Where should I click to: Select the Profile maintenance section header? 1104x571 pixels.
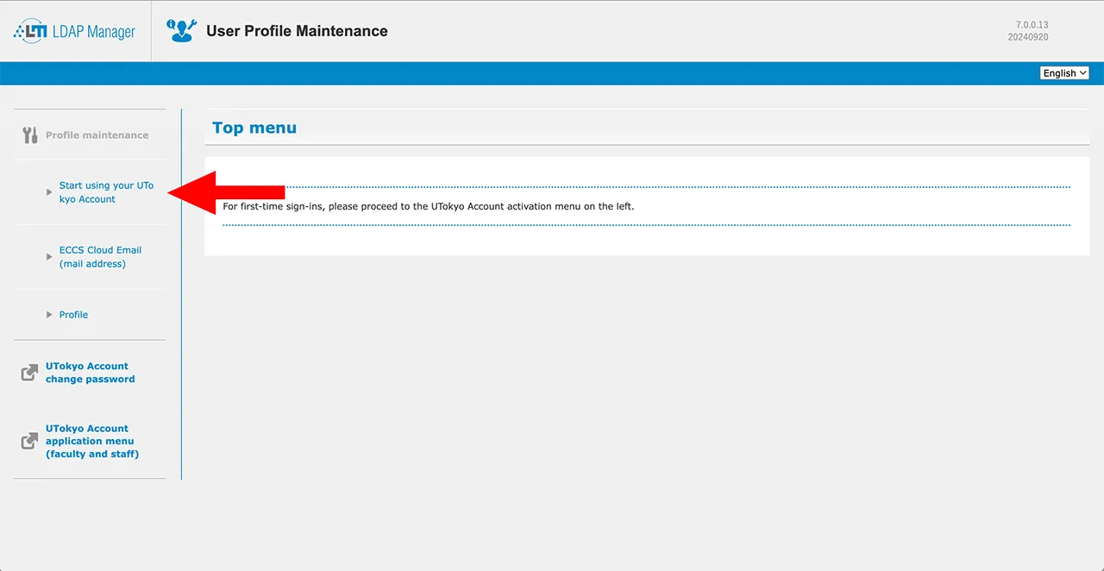(x=97, y=135)
